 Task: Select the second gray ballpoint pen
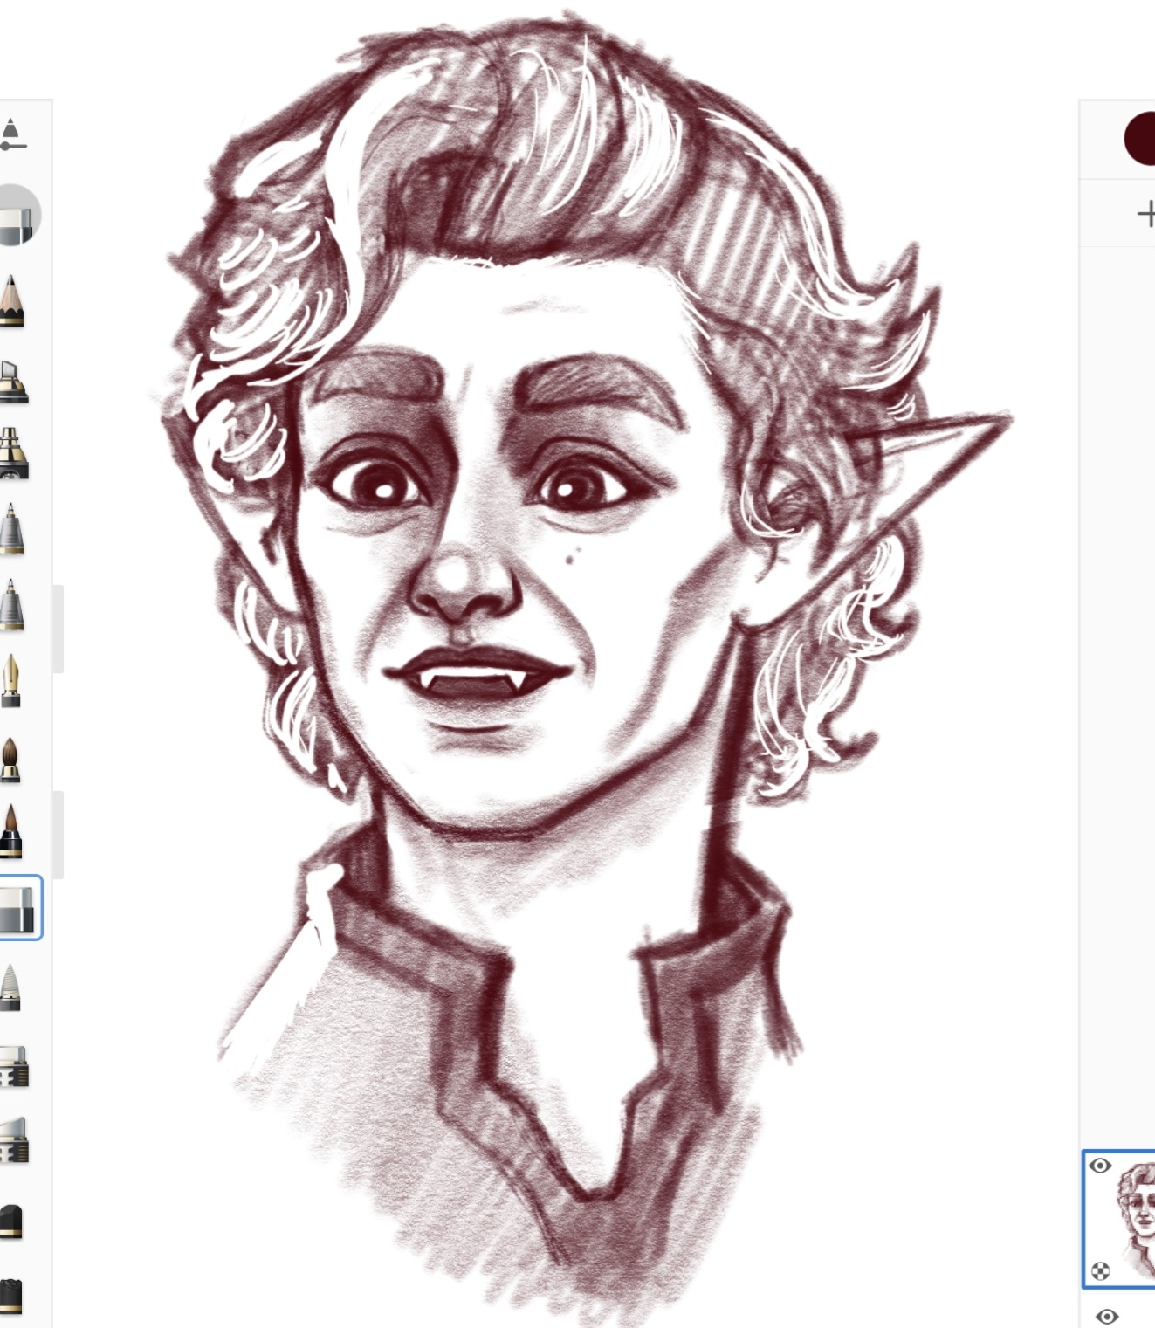tap(11, 604)
